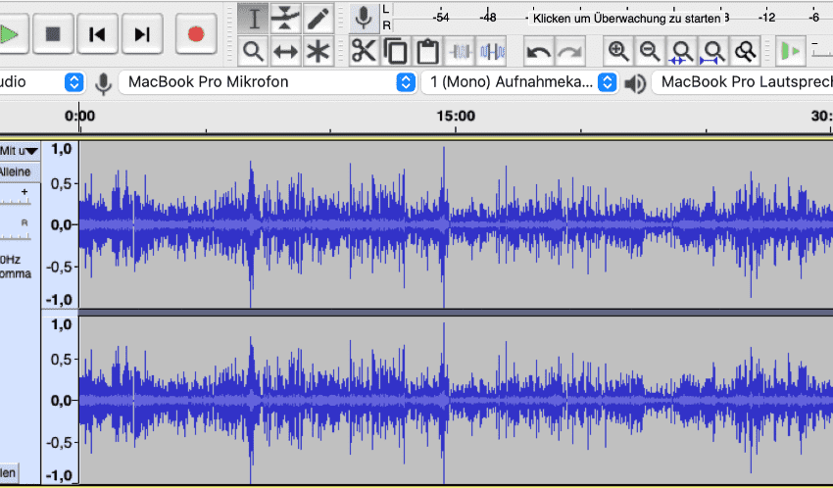833x488 pixels.
Task: Open the MacBook Pro Mikrofon input dropdown
Action: [x=268, y=82]
